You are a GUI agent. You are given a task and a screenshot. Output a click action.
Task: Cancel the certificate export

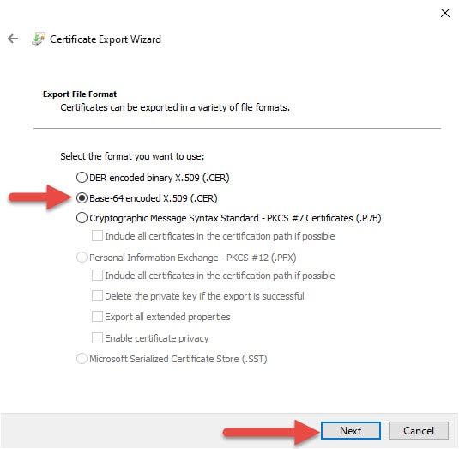pyautogui.click(x=419, y=431)
